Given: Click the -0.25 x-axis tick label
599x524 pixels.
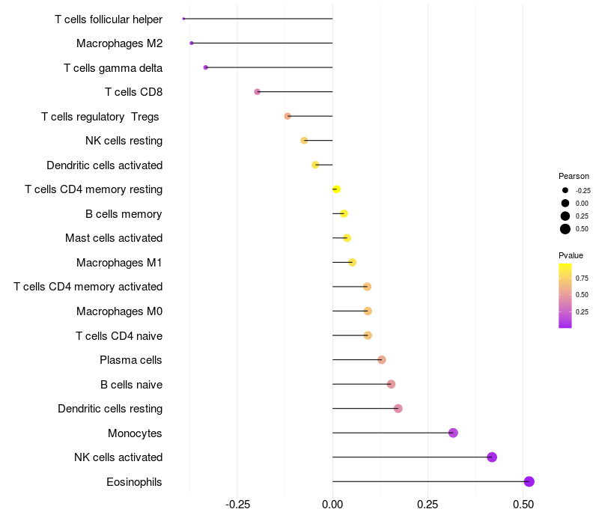Looking at the screenshot, I should click(x=237, y=505).
